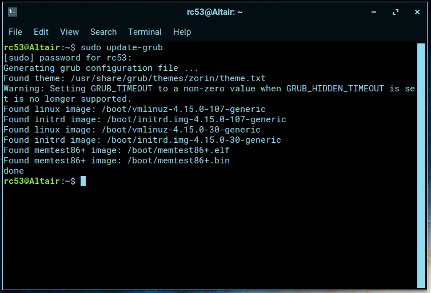Open the File menu
The width and height of the screenshot is (431, 293).
pos(15,32)
